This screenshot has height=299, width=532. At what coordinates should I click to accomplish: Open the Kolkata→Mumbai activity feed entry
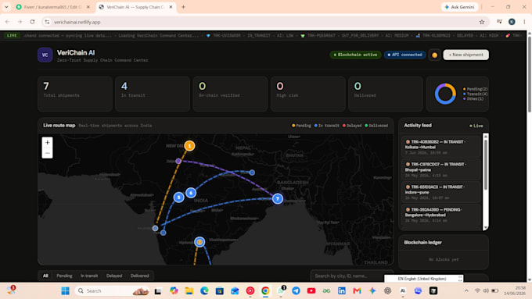click(440, 147)
